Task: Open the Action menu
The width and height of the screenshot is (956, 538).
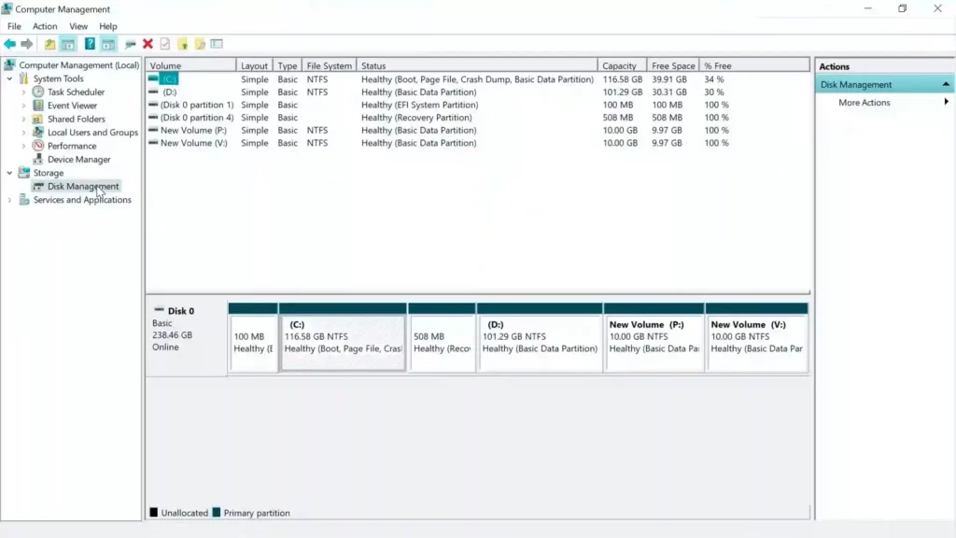Action: click(x=45, y=26)
